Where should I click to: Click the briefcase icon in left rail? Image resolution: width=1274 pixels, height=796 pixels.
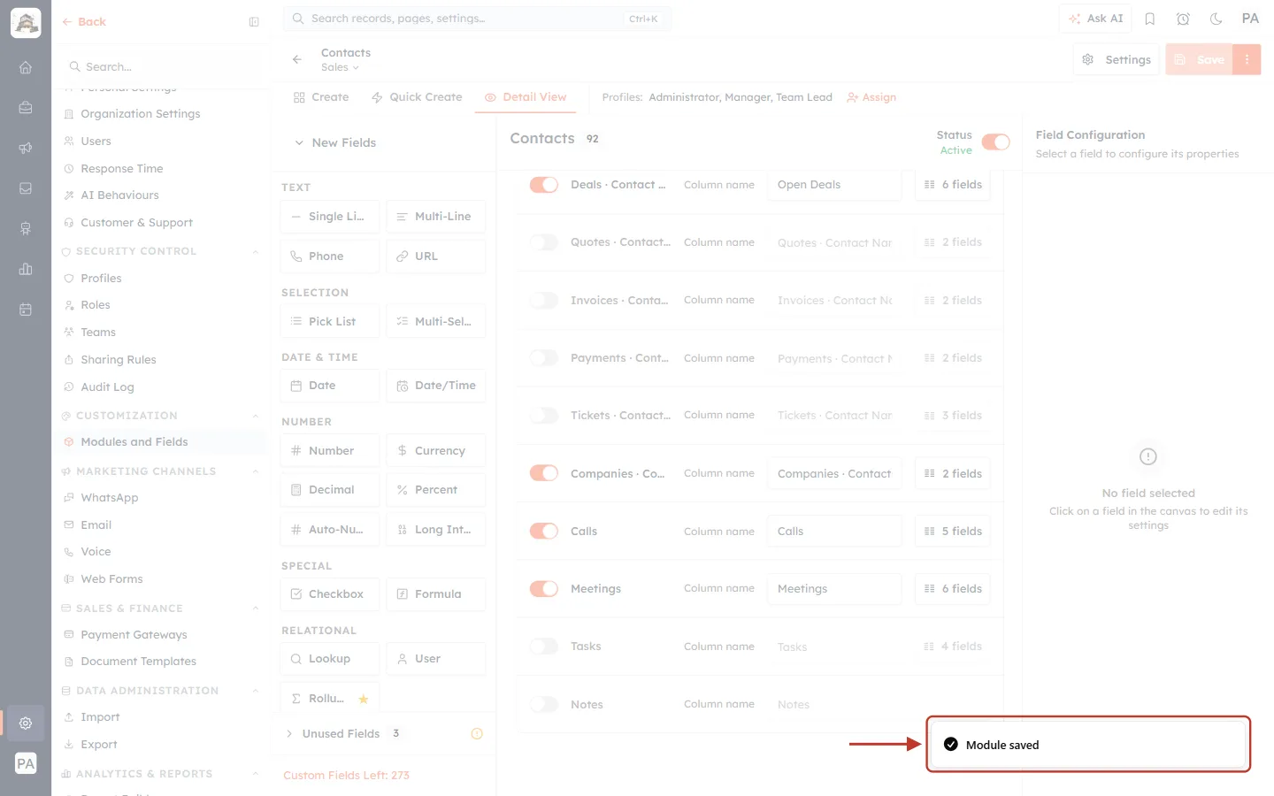[x=26, y=108]
